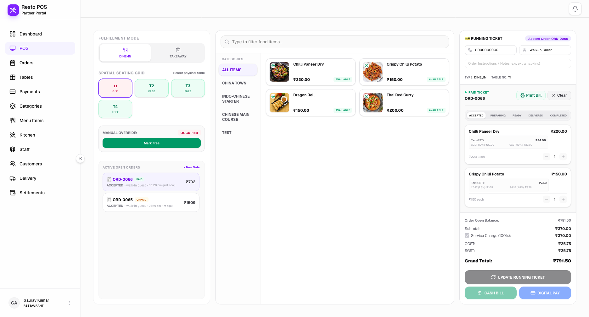Click the order instructions notes field
This screenshot has height=317, width=589.
[x=518, y=63]
